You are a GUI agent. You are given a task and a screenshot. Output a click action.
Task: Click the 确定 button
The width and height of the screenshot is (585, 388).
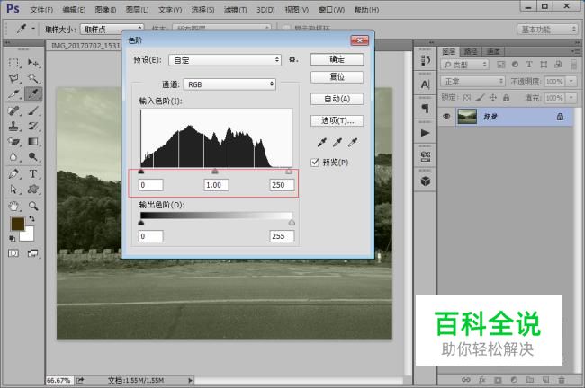tap(337, 59)
